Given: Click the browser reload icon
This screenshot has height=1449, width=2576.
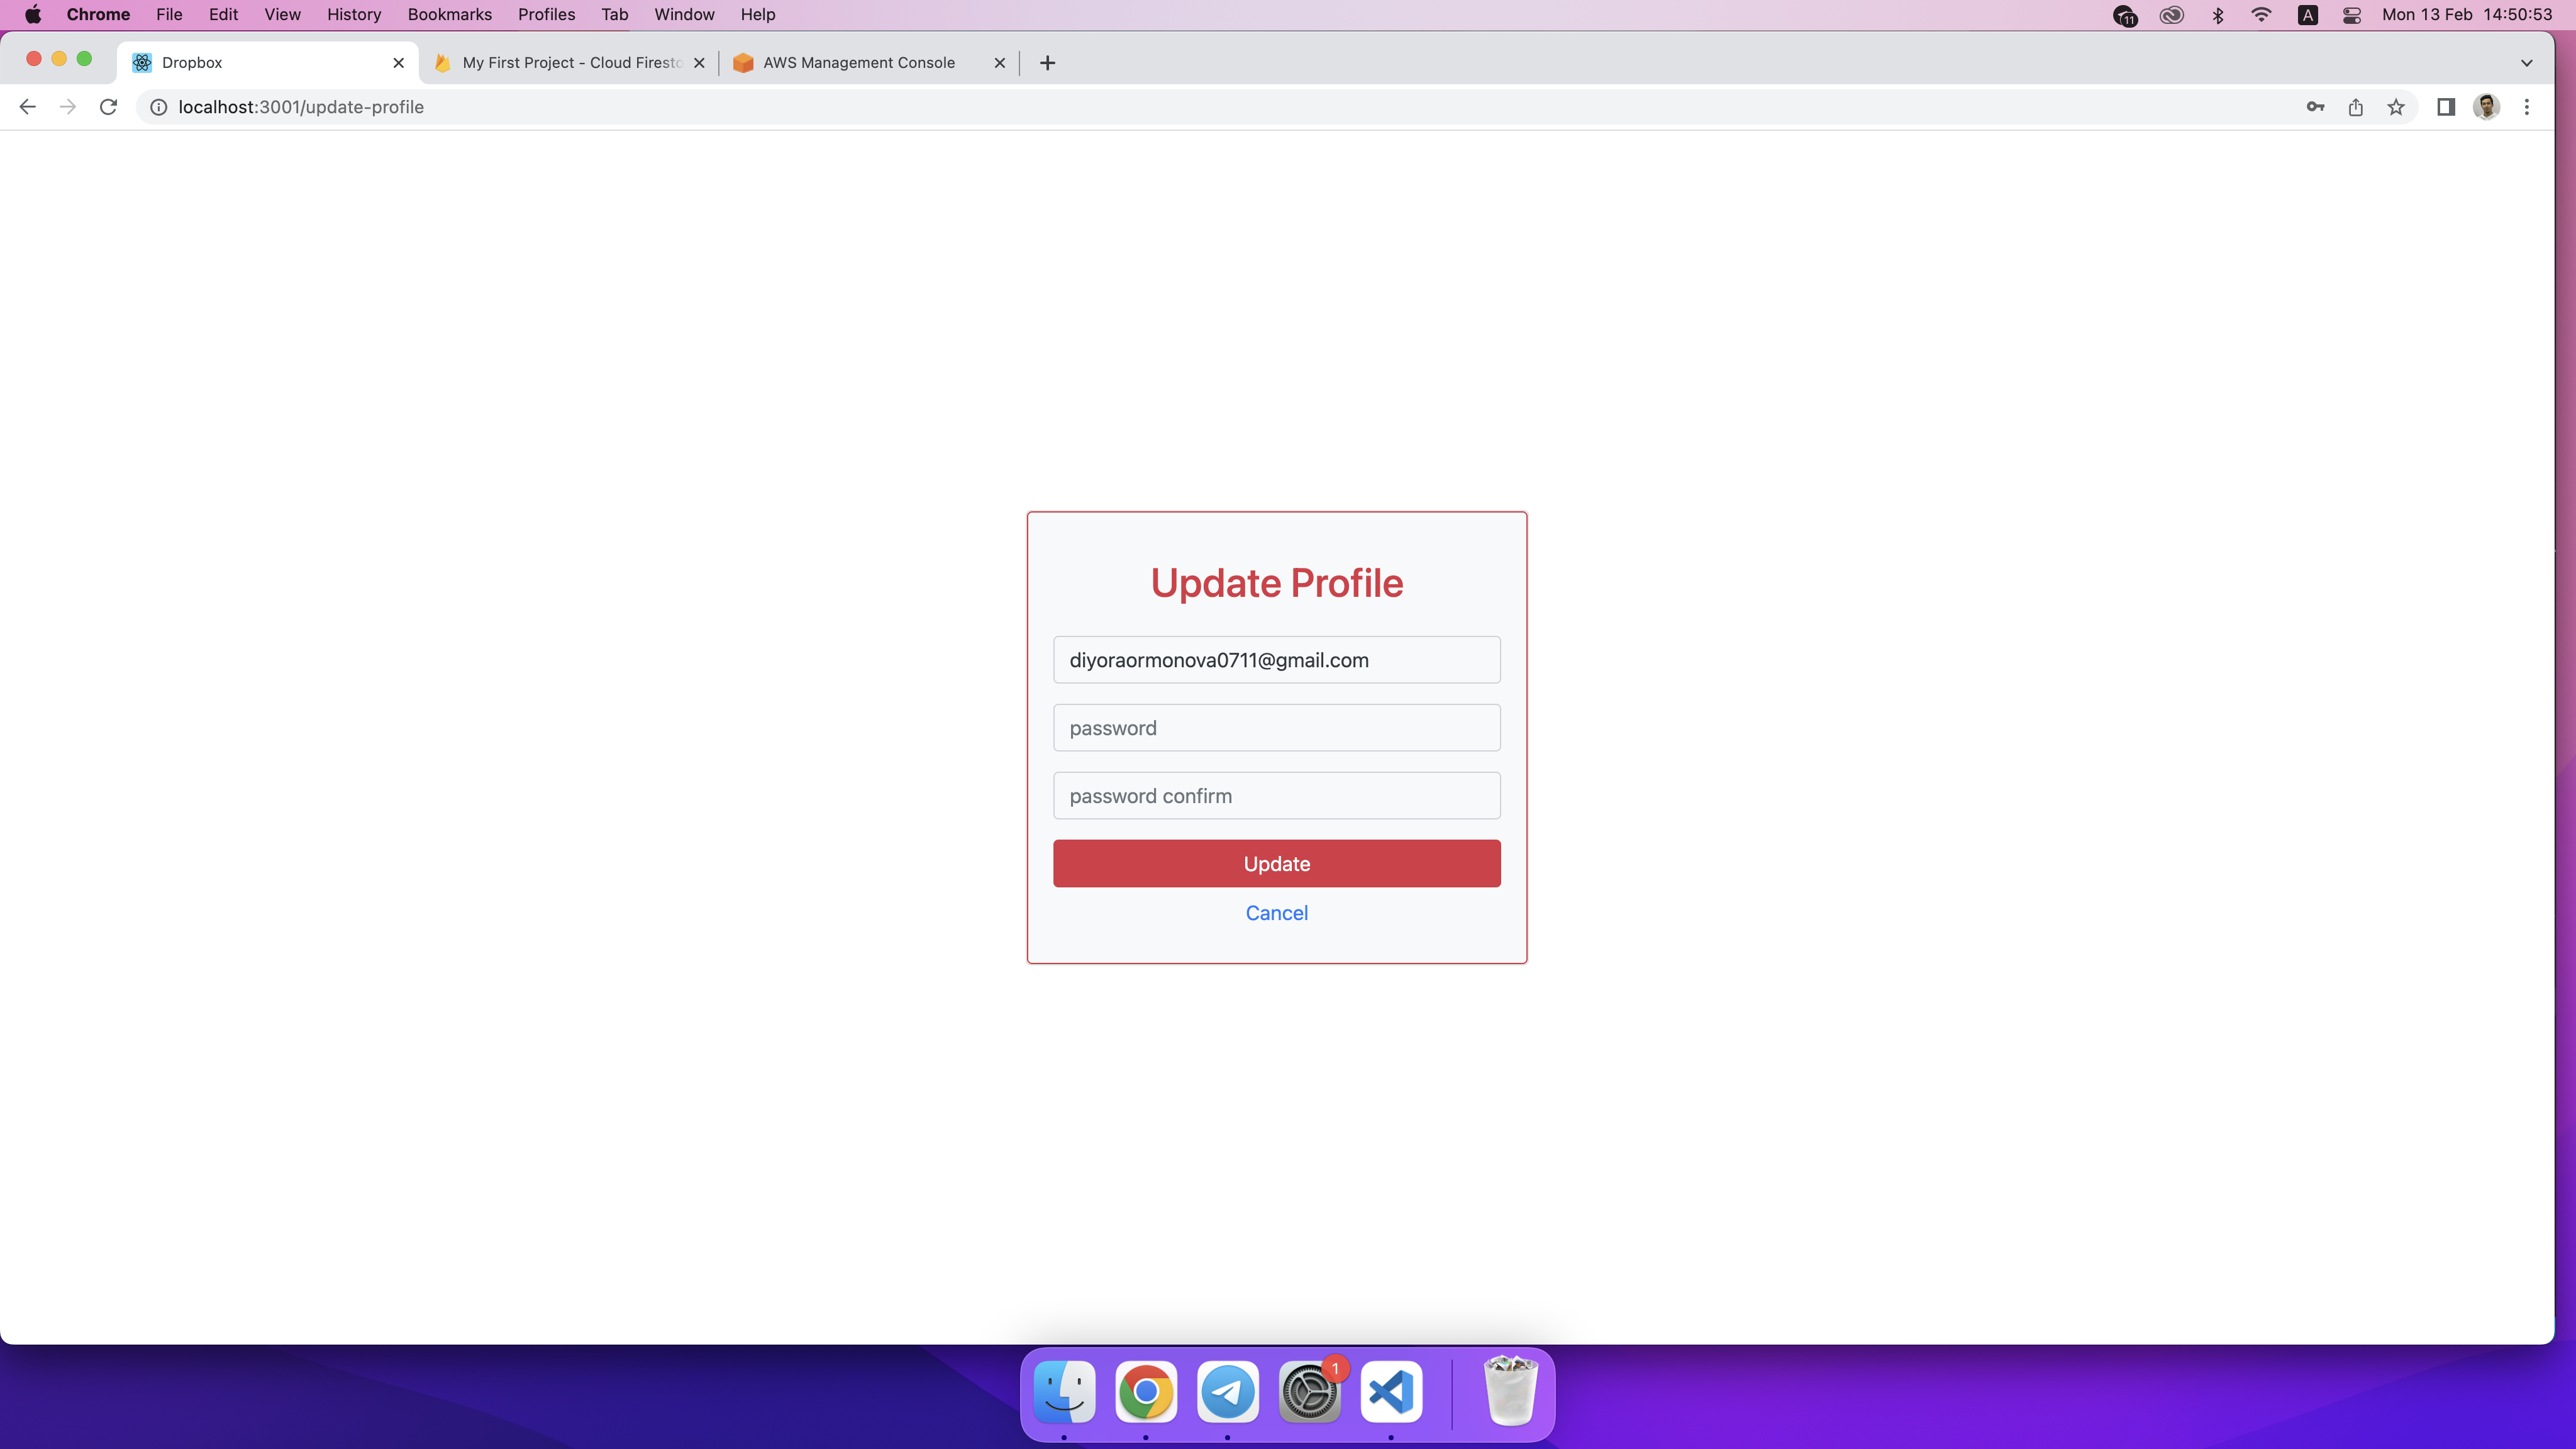Looking at the screenshot, I should click(108, 107).
